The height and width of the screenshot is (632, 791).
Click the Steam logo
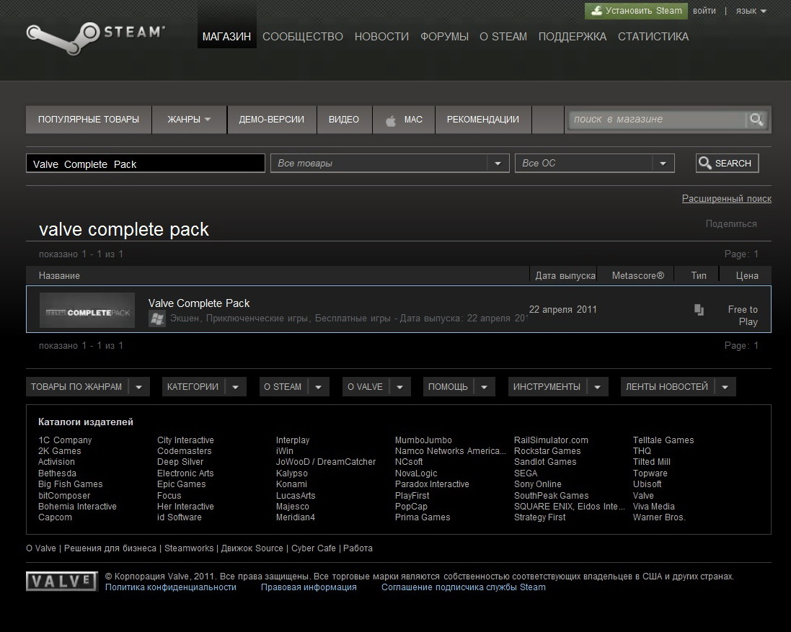pos(95,37)
